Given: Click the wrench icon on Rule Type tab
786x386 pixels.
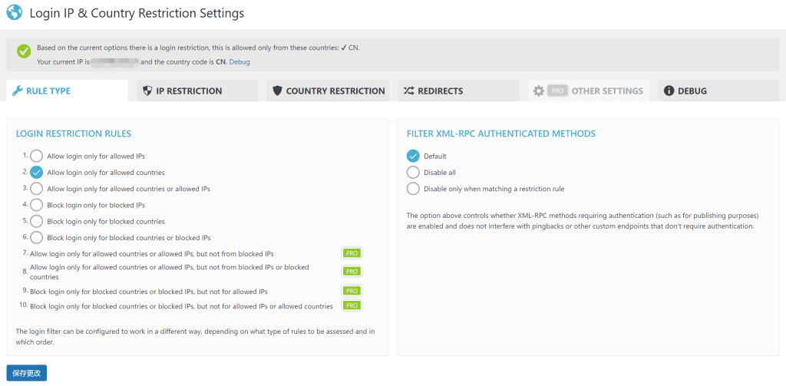Looking at the screenshot, I should (x=17, y=91).
